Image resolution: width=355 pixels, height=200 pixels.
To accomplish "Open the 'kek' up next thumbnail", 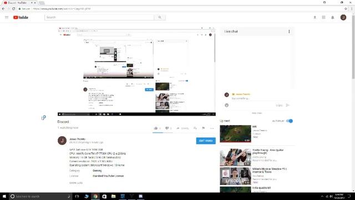I will tap(235, 134).
